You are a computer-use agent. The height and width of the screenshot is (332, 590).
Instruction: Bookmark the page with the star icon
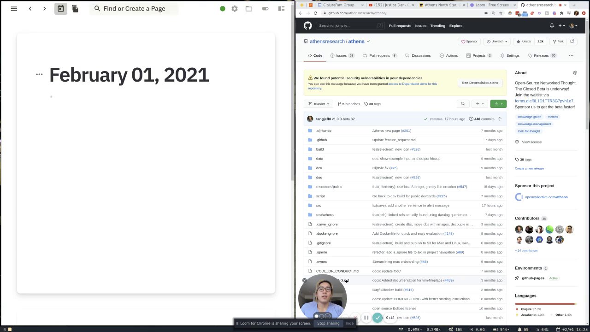(x=501, y=13)
